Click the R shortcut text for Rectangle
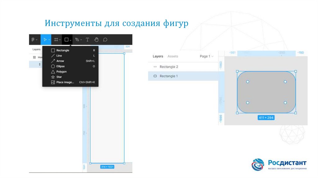Image resolution: width=318 pixels, height=178 pixels. (94, 51)
